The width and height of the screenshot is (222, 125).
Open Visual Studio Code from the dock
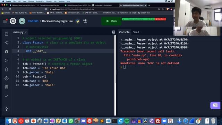(x=108, y=121)
